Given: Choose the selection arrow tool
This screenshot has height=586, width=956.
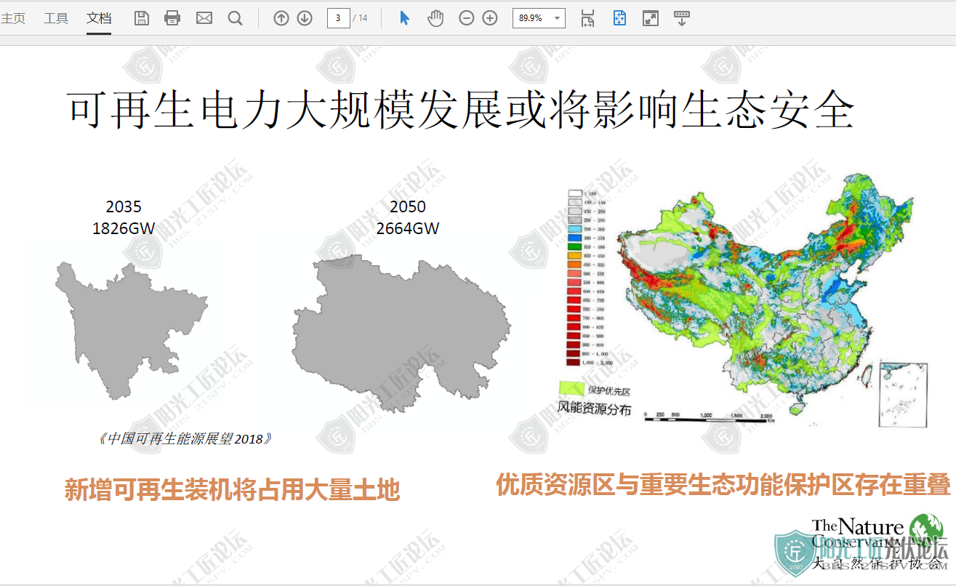Looking at the screenshot, I should (405, 18).
